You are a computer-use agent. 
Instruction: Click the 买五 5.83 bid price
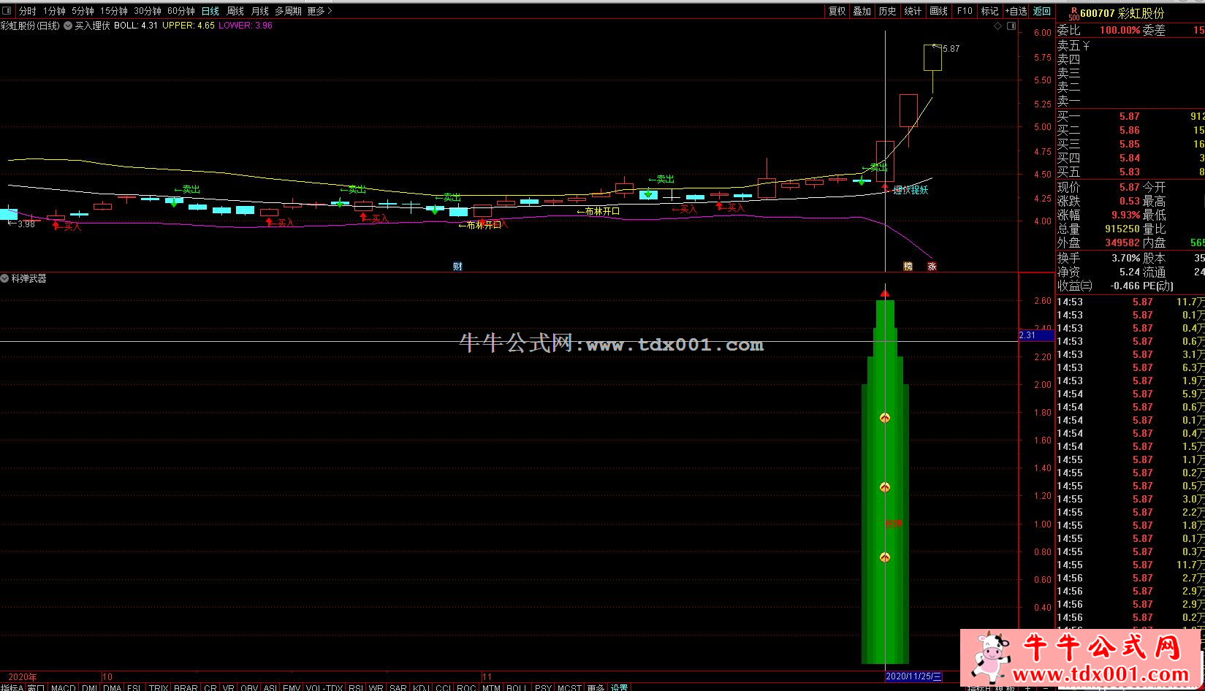click(x=1129, y=172)
